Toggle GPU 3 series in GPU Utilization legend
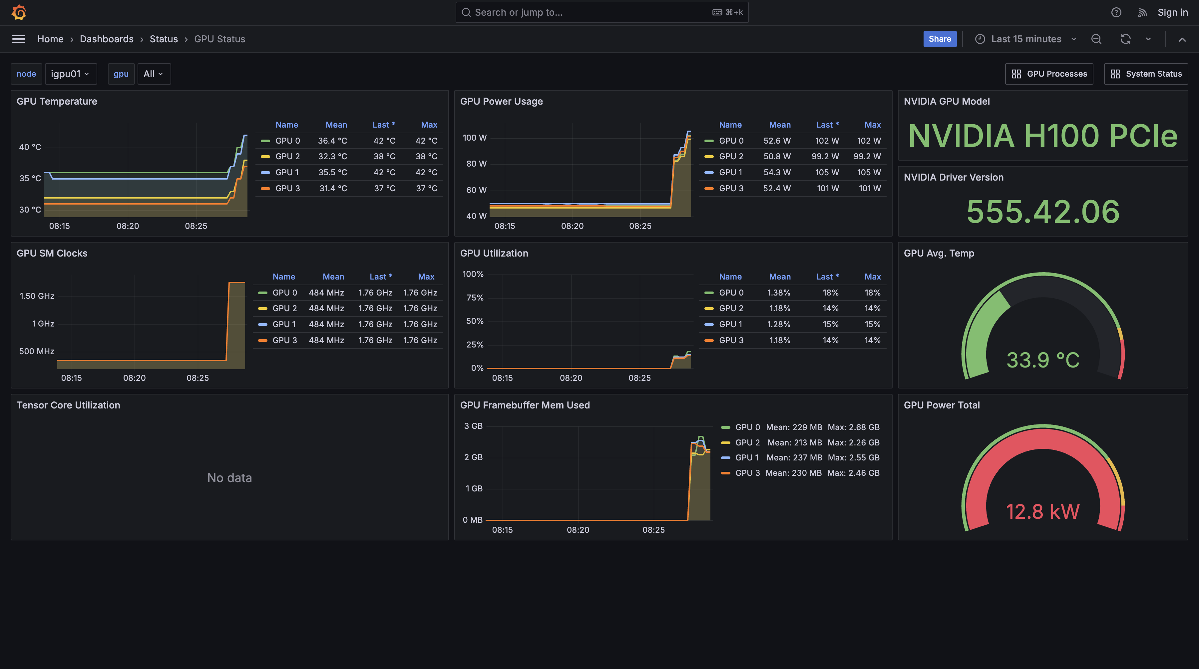The height and width of the screenshot is (669, 1199). (731, 340)
